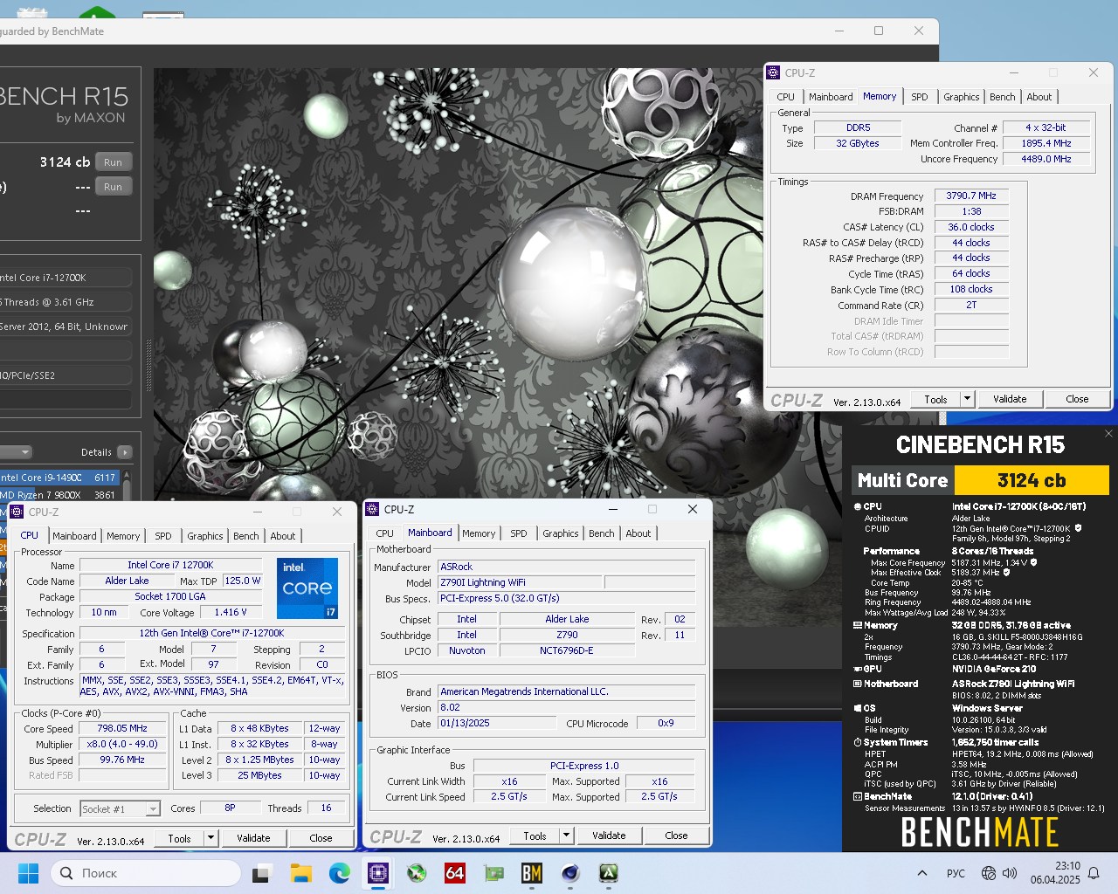Click the BIOS version 8.02 field
Screen dimensions: 1118x894
pos(567,707)
